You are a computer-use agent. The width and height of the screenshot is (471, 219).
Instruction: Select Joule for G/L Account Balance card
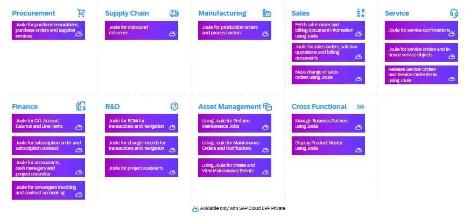48,123
